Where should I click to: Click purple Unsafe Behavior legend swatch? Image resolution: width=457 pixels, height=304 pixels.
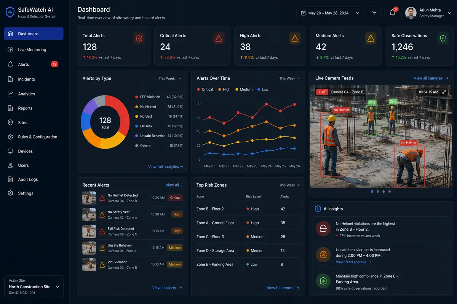137,136
